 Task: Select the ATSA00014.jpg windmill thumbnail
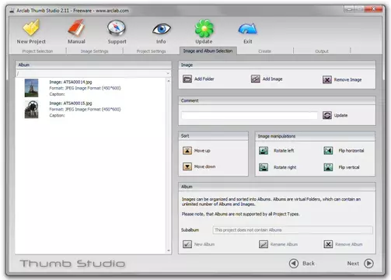[x=31, y=88]
